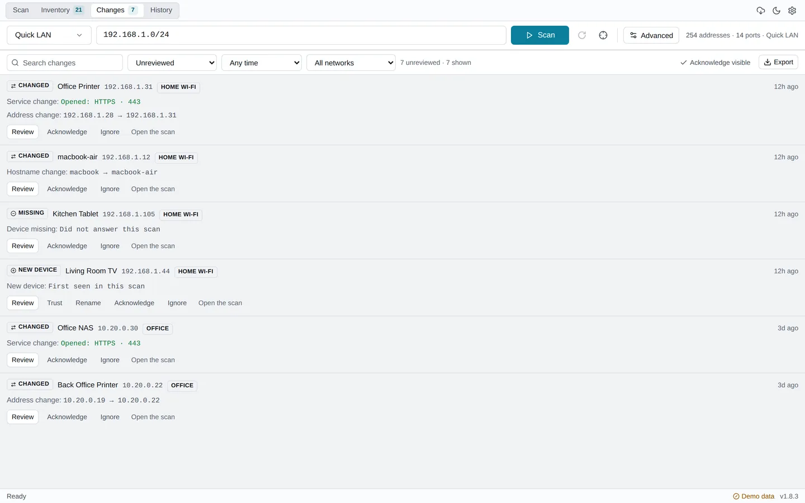
Task: Open the scan for Office NAS
Action: [153, 360]
